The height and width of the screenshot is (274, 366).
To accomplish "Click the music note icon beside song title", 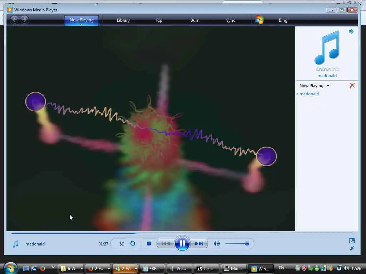I will click(x=16, y=244).
